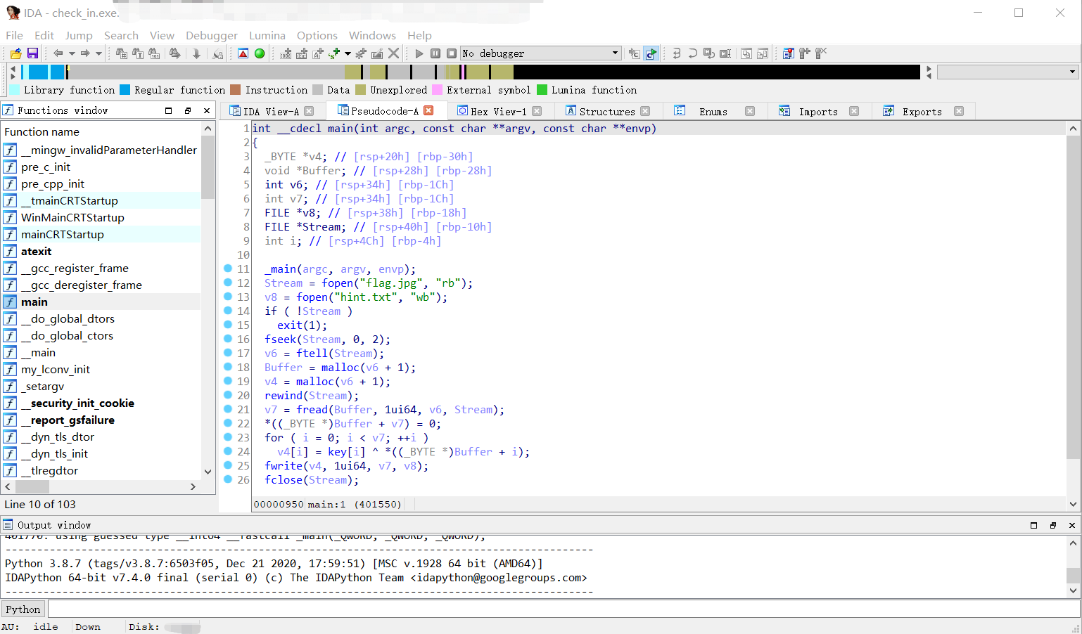Open the File menu
The image size is (1082, 634).
point(14,35)
